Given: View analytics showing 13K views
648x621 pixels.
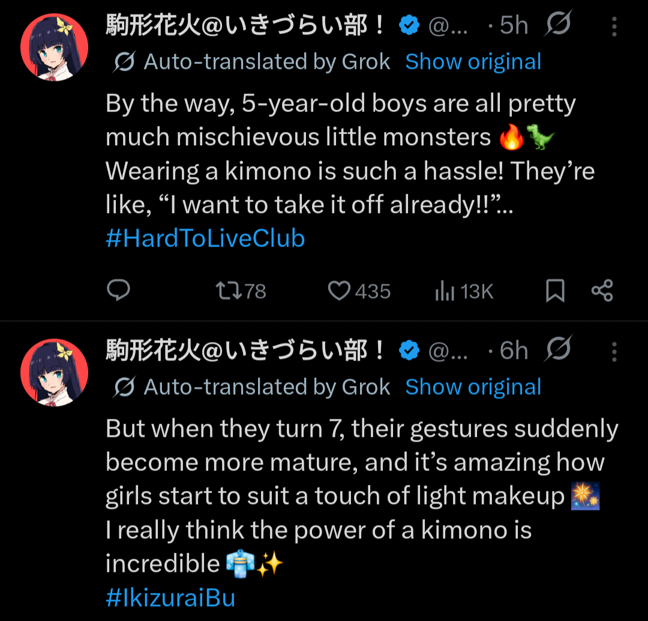Looking at the screenshot, I should point(445,292).
